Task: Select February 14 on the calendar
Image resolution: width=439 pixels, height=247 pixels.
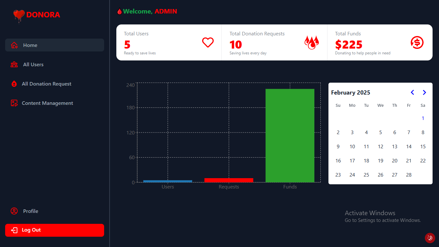Action: tap(408, 147)
